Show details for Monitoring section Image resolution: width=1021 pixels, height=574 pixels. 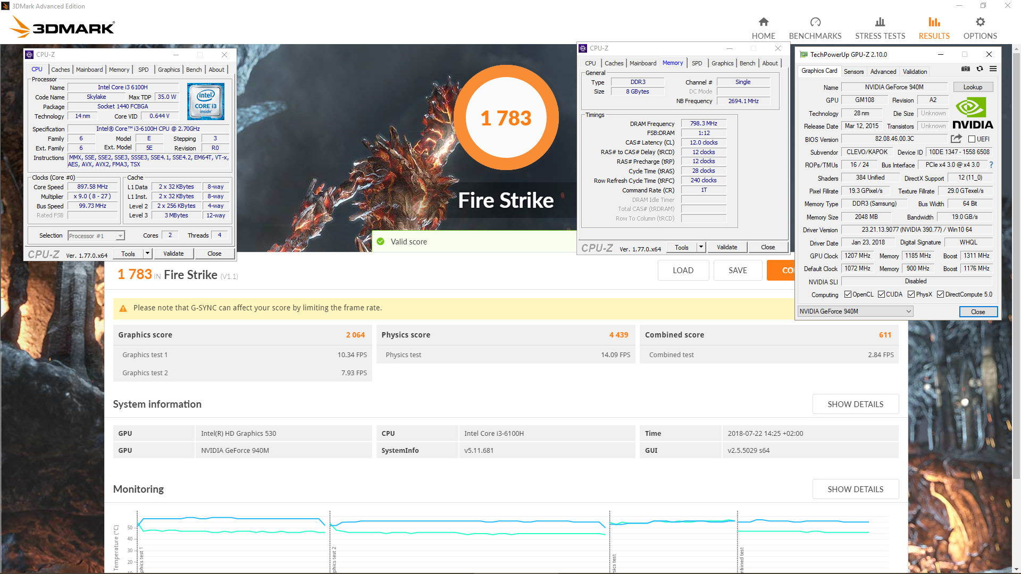pos(855,489)
